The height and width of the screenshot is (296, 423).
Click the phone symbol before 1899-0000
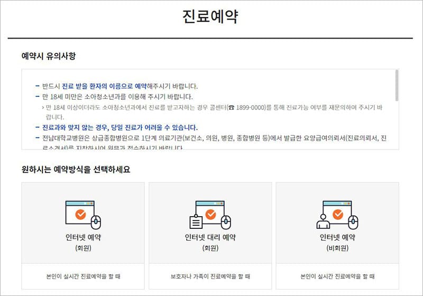tap(231, 107)
